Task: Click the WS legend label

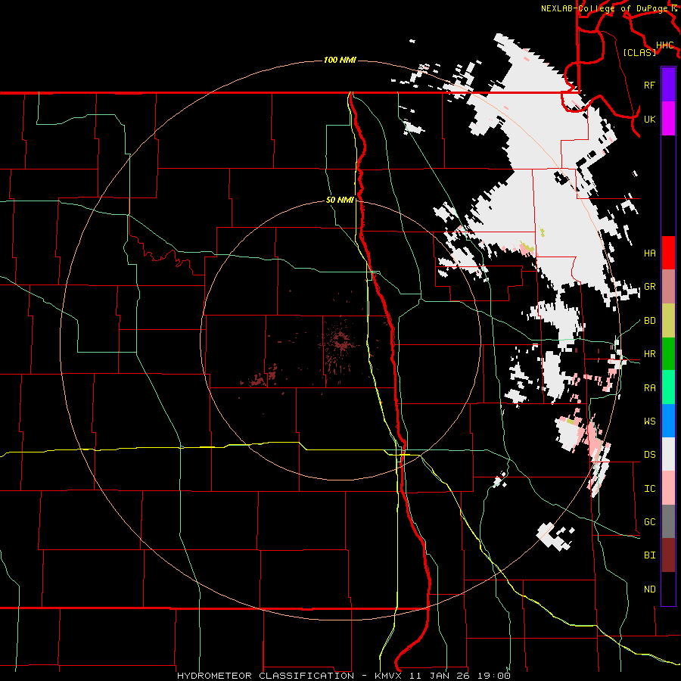Action: click(649, 421)
